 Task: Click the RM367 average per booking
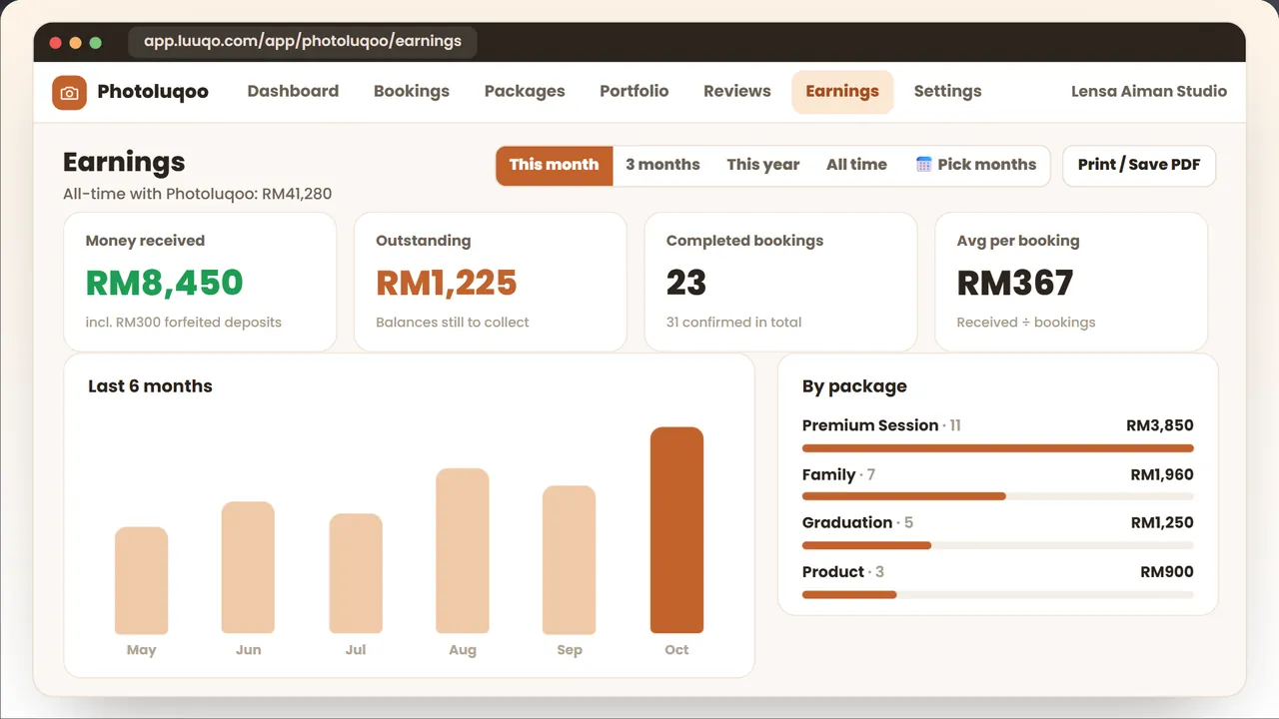(x=1015, y=283)
